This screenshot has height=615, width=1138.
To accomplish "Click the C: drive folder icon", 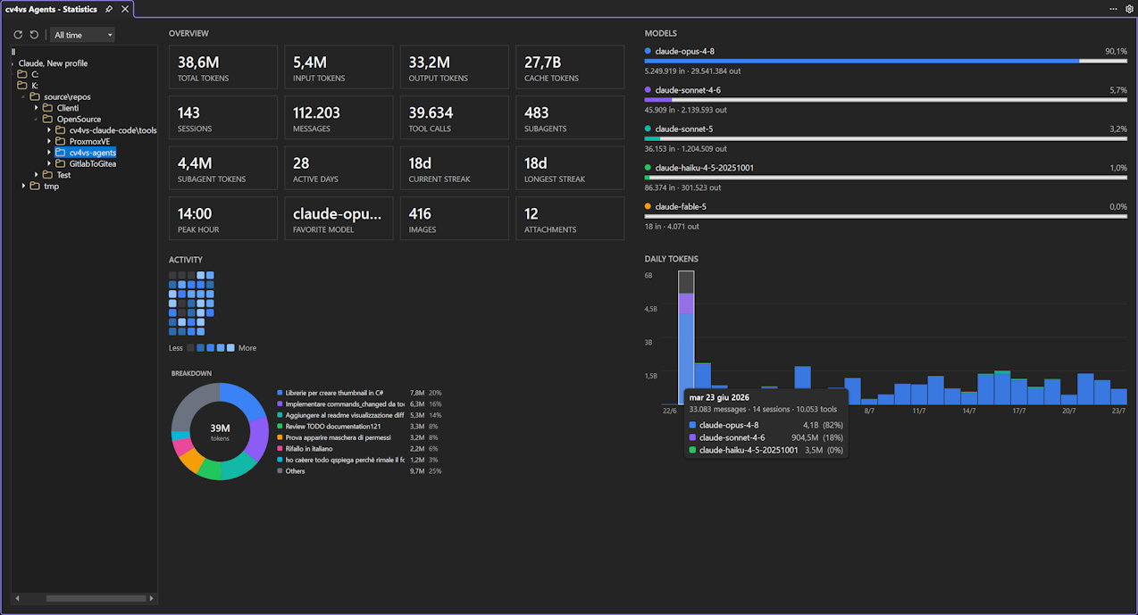I will pos(22,74).
